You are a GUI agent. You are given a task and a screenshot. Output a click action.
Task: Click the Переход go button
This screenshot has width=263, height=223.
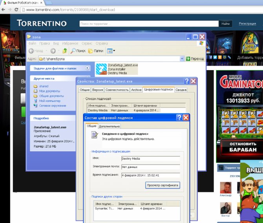click(x=195, y=59)
